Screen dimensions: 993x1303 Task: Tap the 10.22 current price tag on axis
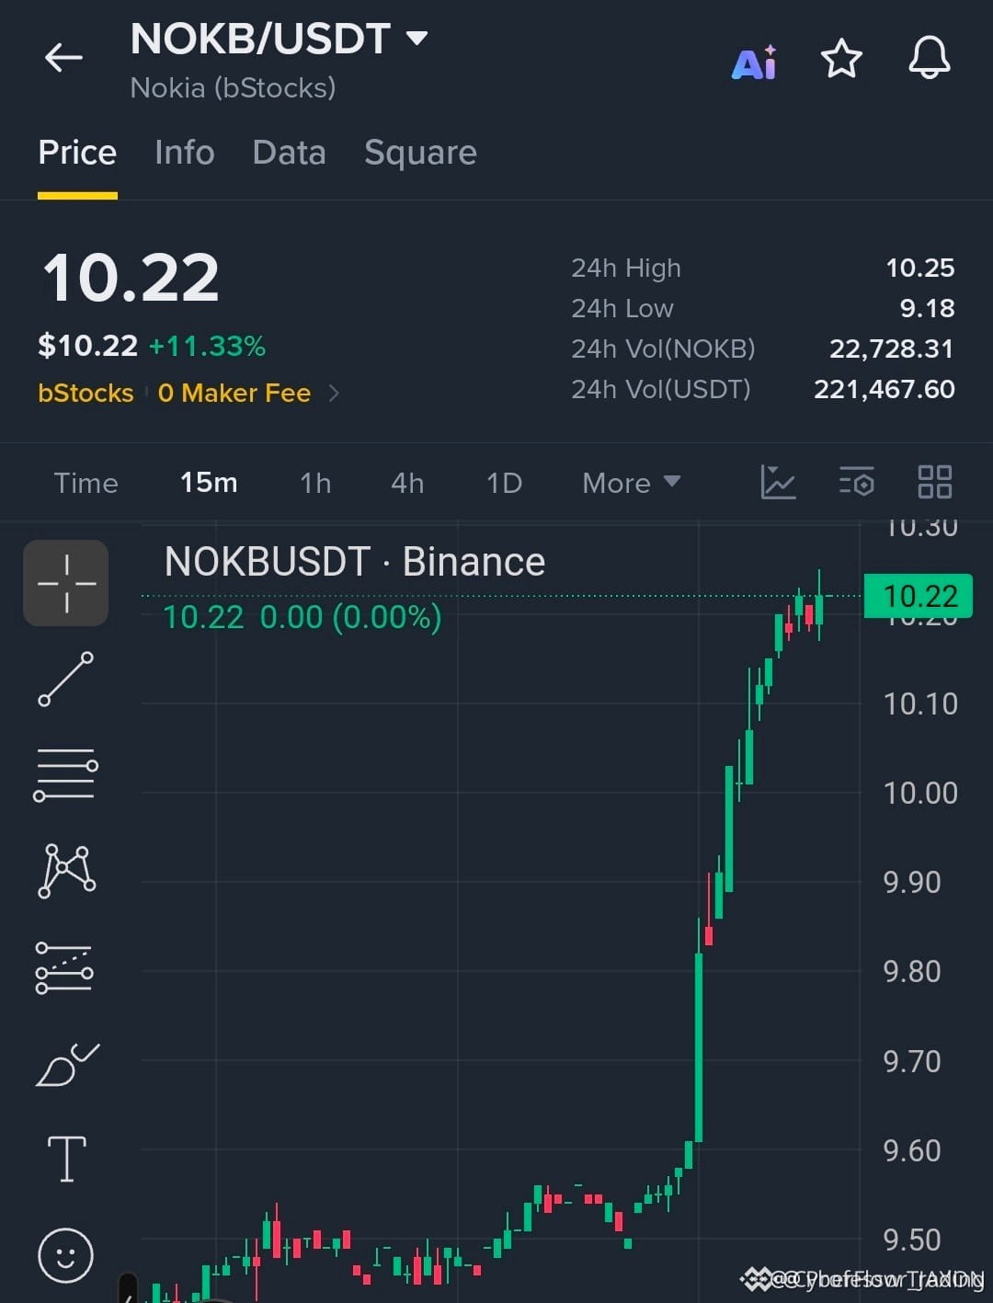pyautogui.click(x=919, y=596)
